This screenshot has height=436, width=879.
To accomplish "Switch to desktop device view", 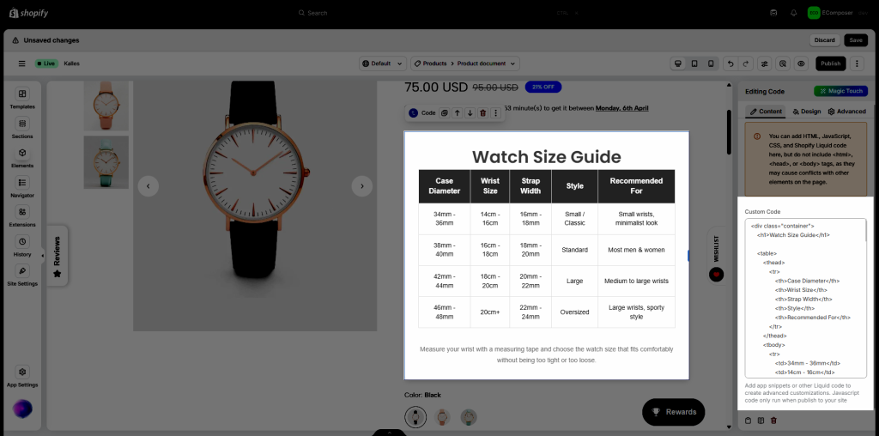I will pyautogui.click(x=678, y=64).
